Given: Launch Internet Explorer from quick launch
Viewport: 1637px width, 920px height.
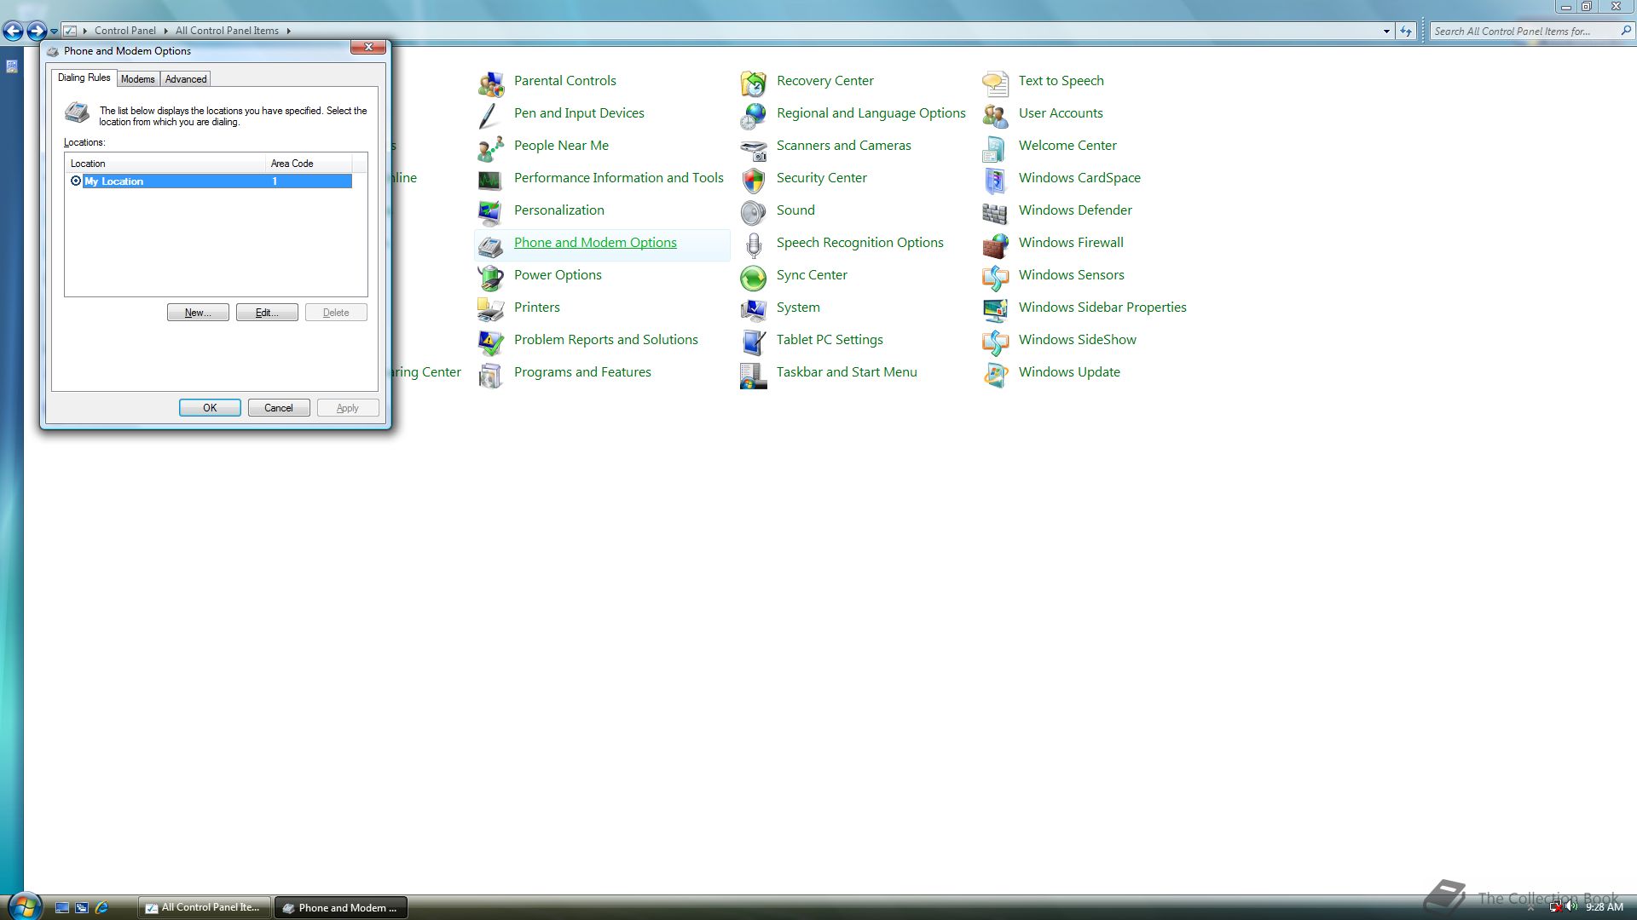Looking at the screenshot, I should coord(101,908).
